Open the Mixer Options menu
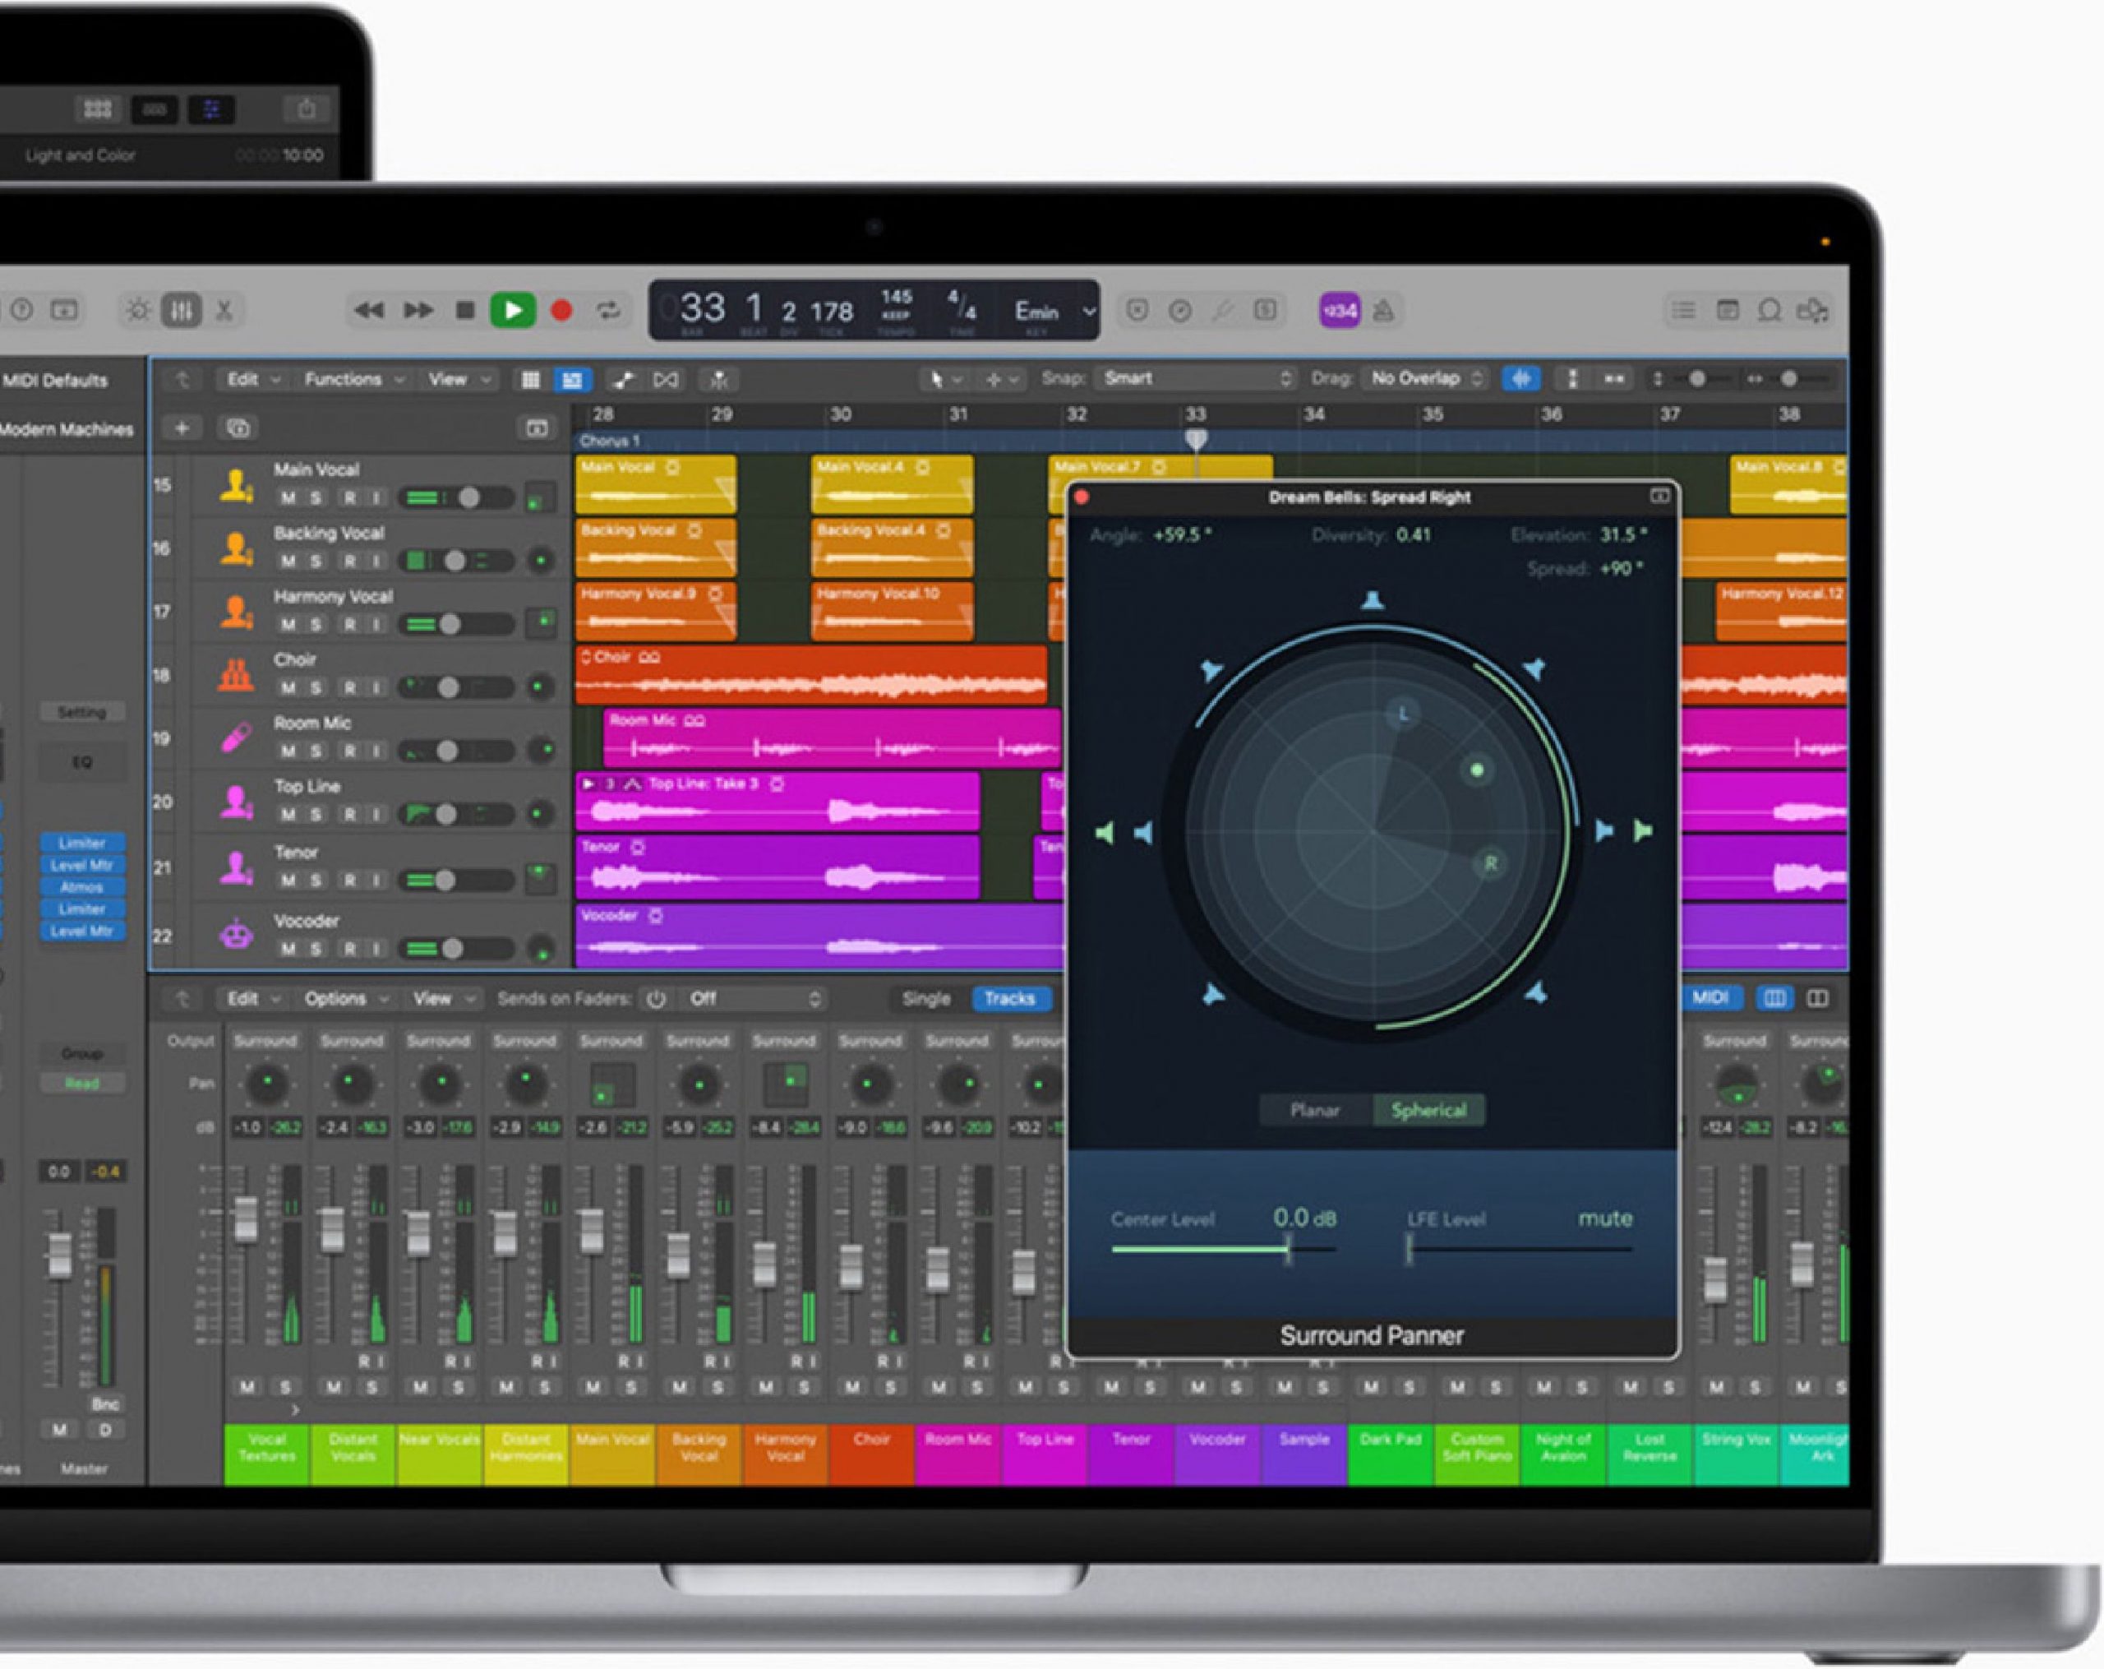The height and width of the screenshot is (1669, 2104). [x=347, y=998]
